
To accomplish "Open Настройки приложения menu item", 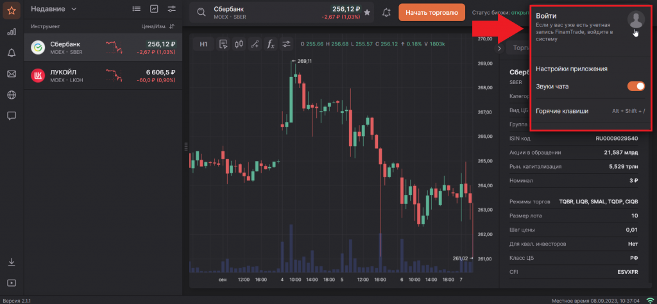I will 571,69.
